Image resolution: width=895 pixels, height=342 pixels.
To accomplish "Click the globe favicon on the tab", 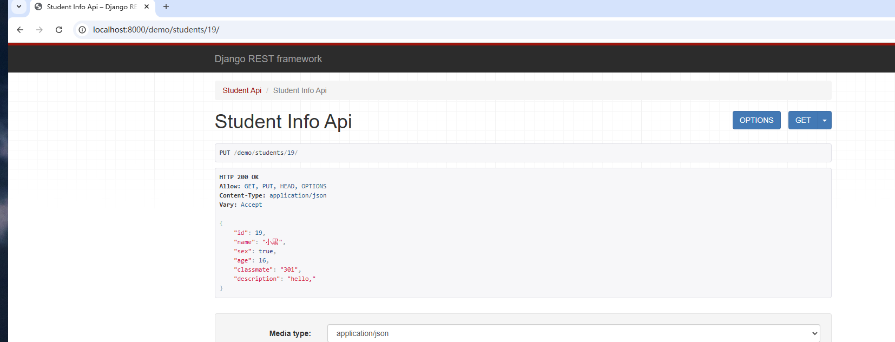I will click(38, 6).
